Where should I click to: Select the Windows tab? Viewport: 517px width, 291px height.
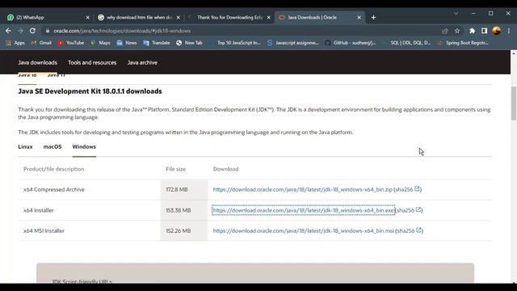coord(84,146)
